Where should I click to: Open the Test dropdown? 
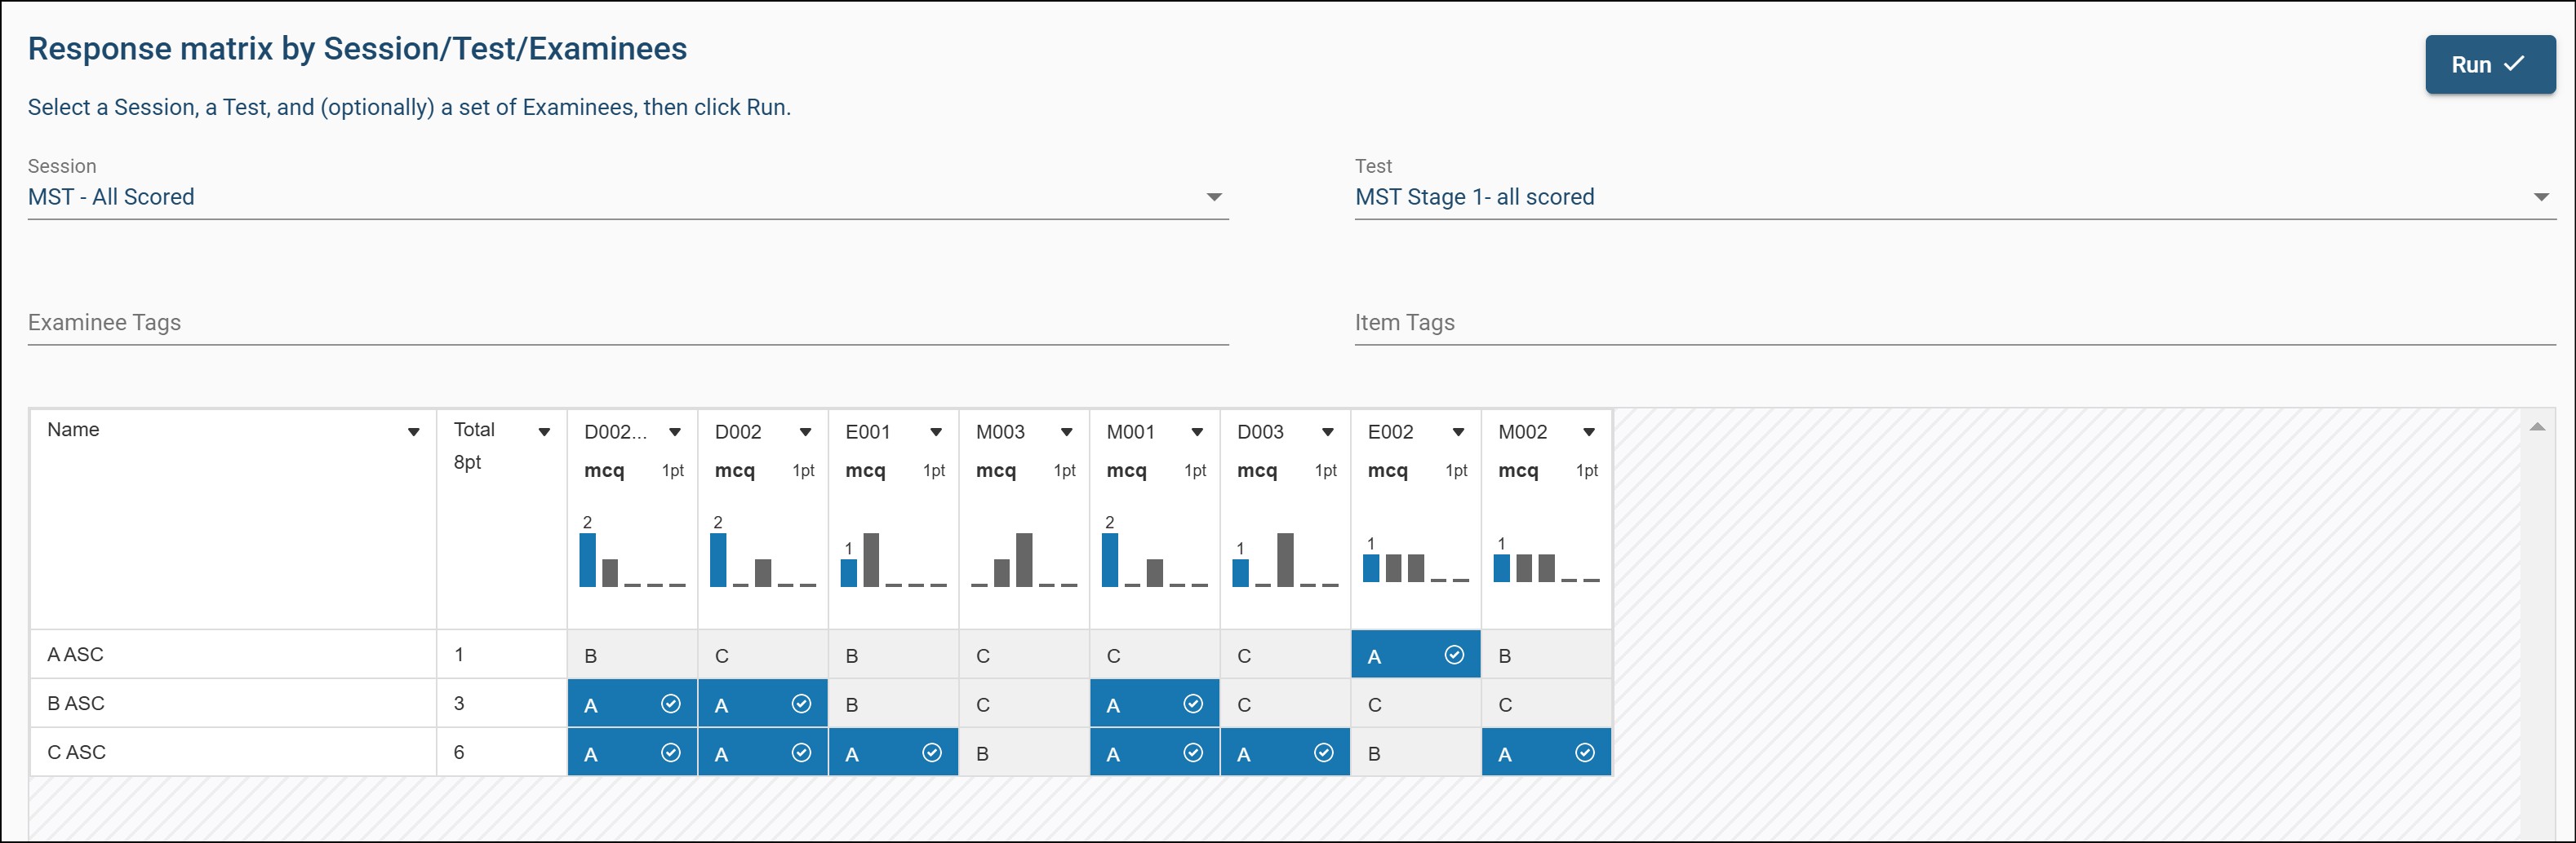(2539, 198)
